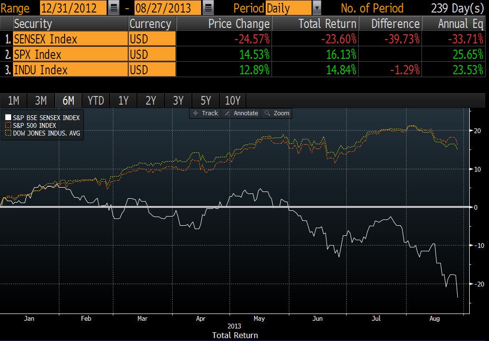Activate the Track crosshair tool
Screen dimensions: 489x341
pyautogui.click(x=205, y=113)
